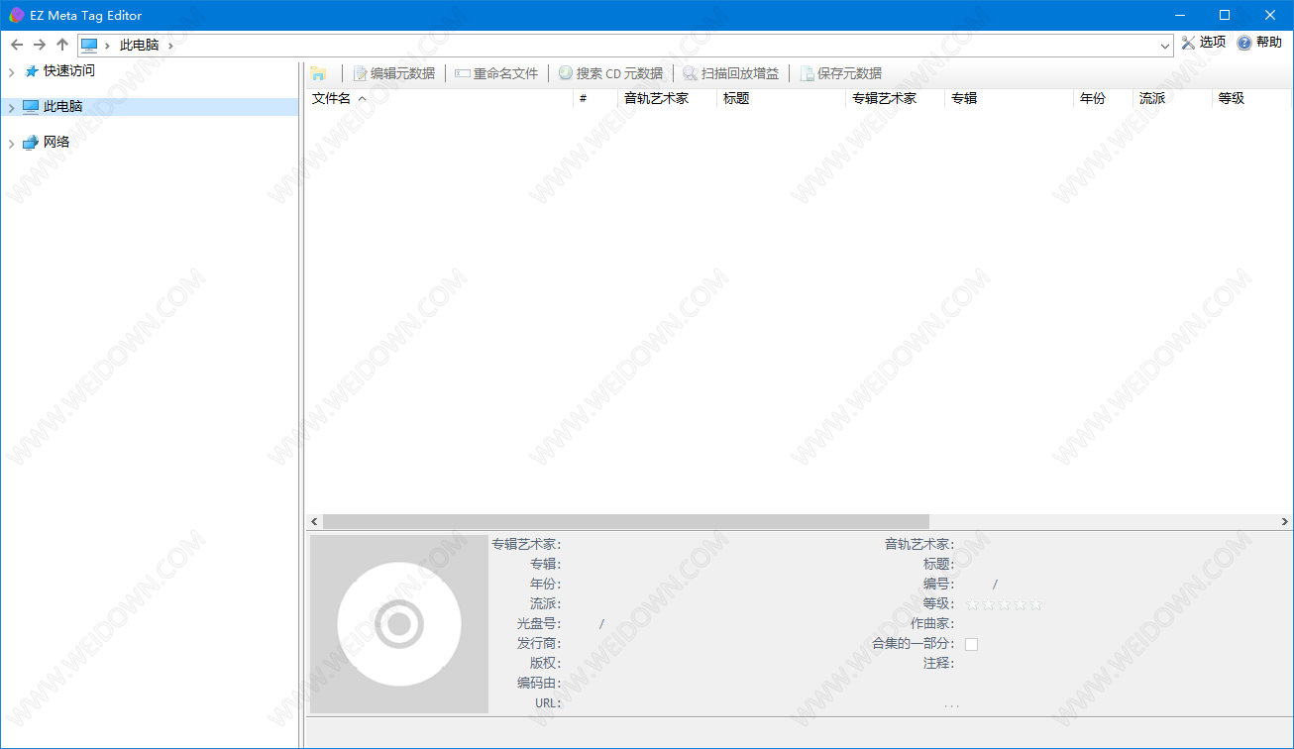Click 保存元数据 save metadata
This screenshot has height=749, width=1294.
click(x=841, y=73)
